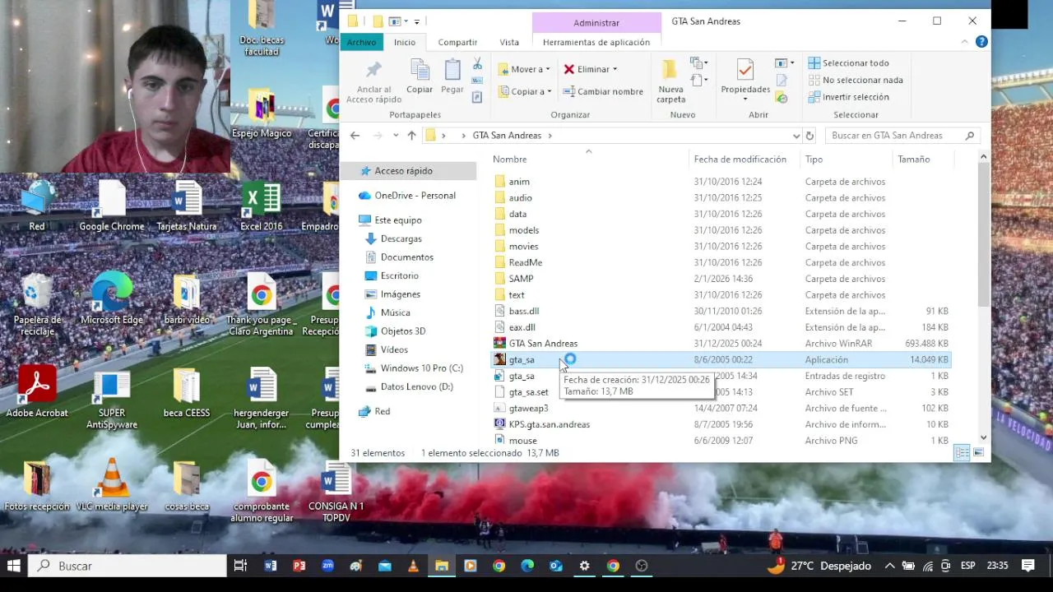Click the history icon in Abrir group
1053x592 pixels.
click(782, 97)
